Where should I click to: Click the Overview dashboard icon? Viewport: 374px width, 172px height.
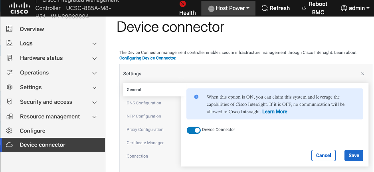[x=9, y=29]
